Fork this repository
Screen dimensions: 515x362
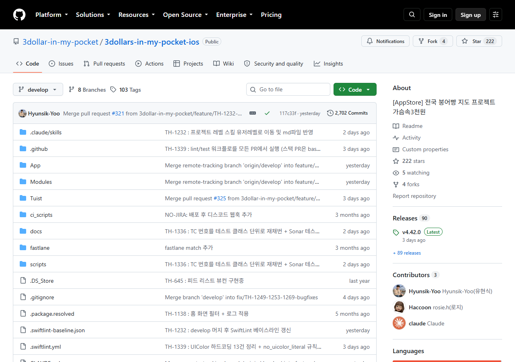pyautogui.click(x=433, y=41)
